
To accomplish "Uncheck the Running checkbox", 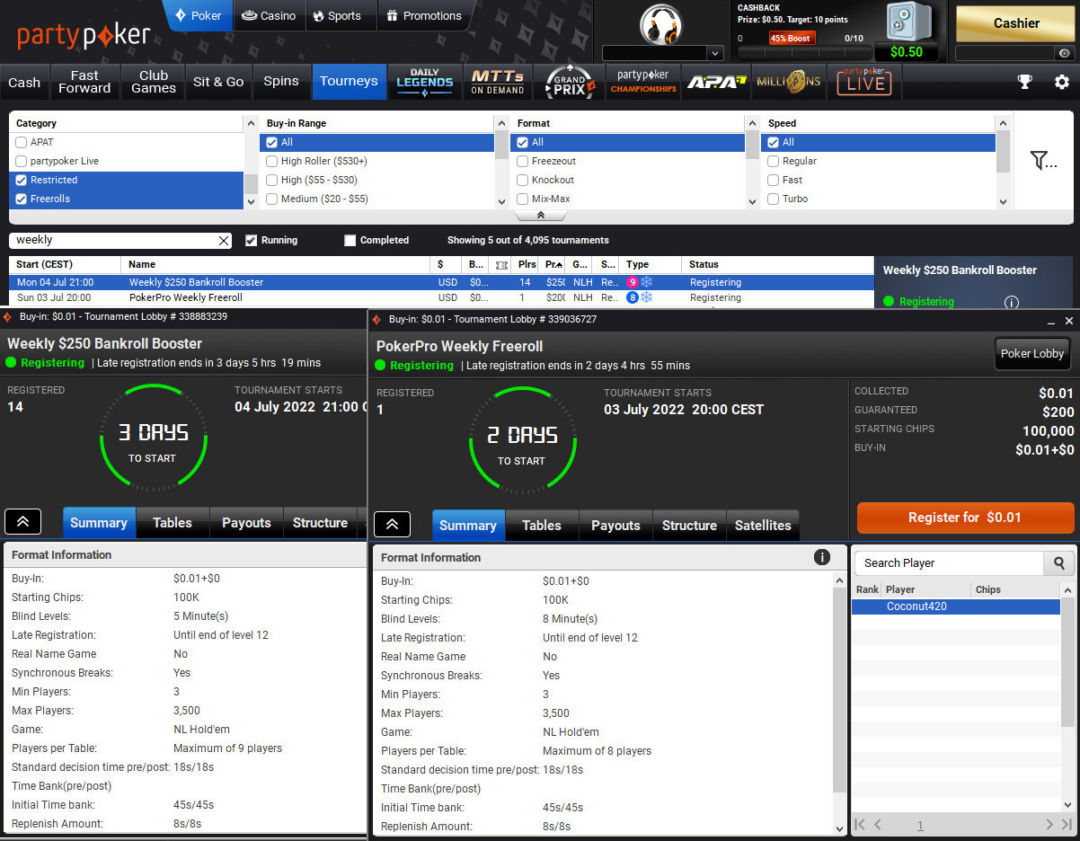I will (252, 241).
